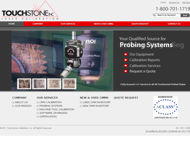Open Contact Us in the red navigation bar
This screenshot has width=190, height=142.
coord(174,24)
